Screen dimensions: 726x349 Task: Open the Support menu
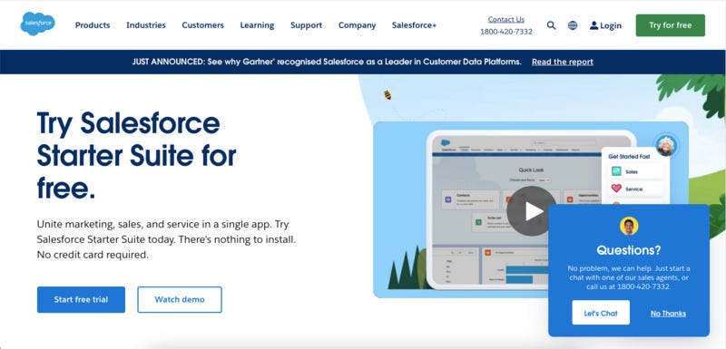click(306, 25)
